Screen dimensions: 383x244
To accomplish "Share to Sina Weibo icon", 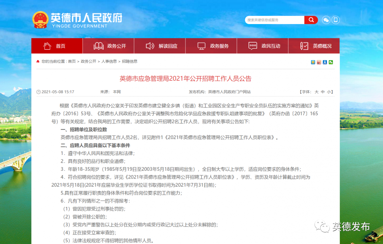I will click(x=319, y=62).
